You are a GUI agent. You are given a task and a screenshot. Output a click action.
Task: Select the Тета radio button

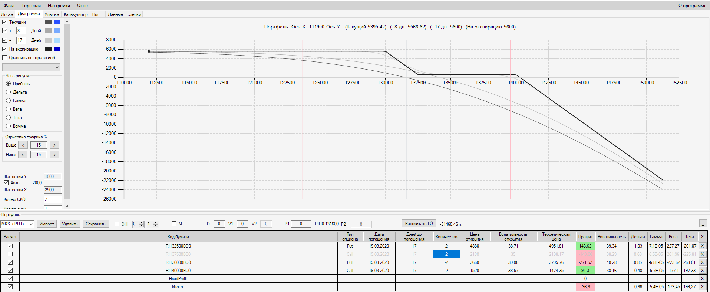[9, 118]
